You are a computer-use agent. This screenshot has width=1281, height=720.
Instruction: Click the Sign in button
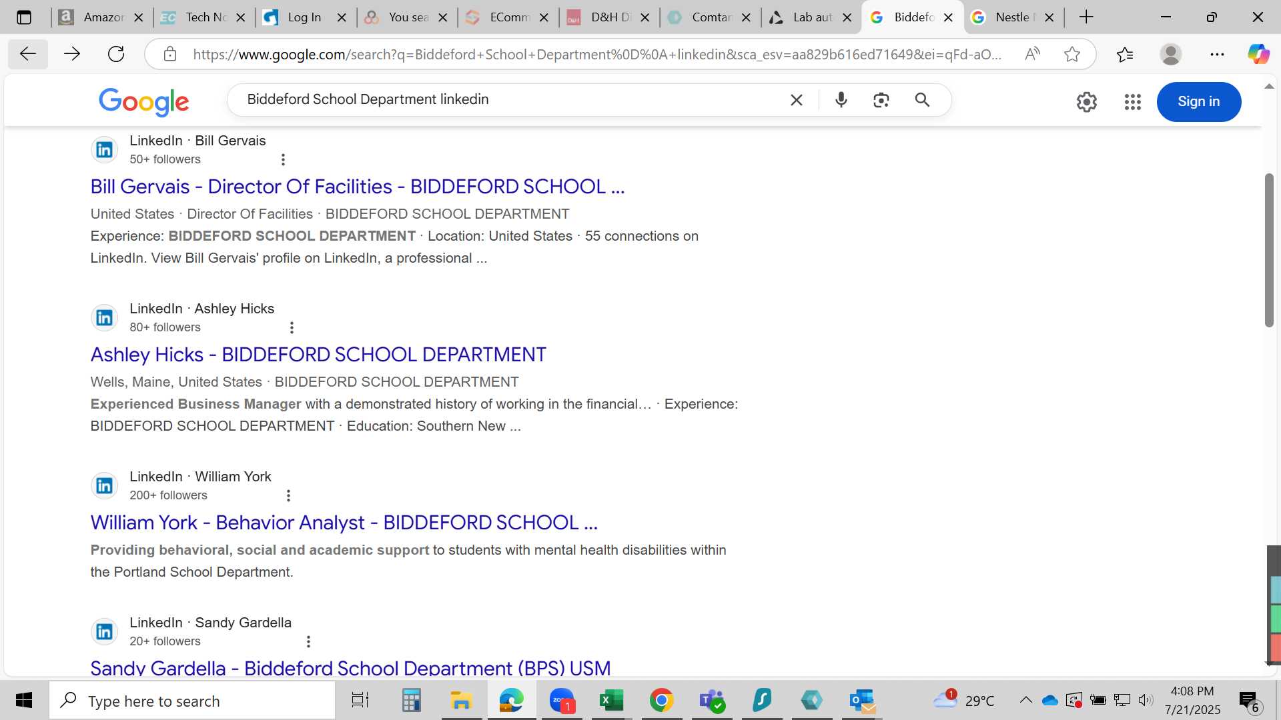[x=1198, y=102]
